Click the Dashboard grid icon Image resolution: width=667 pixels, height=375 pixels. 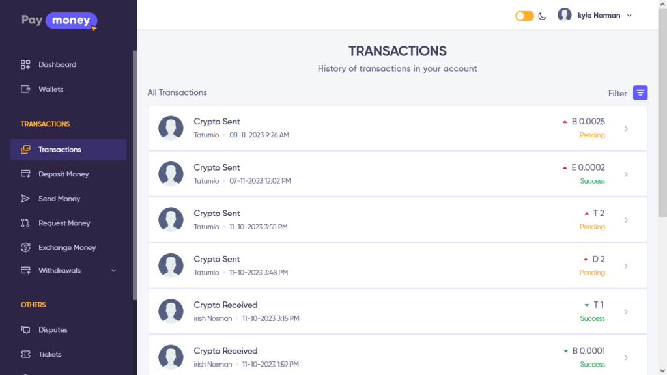(x=25, y=64)
